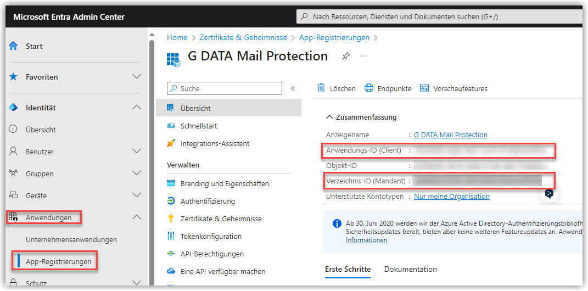This screenshot has width=588, height=291.
Task: Click the Schutz lock icon
Action: 13,282
